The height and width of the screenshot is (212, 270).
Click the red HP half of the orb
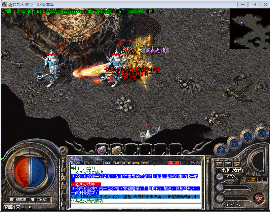(x=22, y=172)
